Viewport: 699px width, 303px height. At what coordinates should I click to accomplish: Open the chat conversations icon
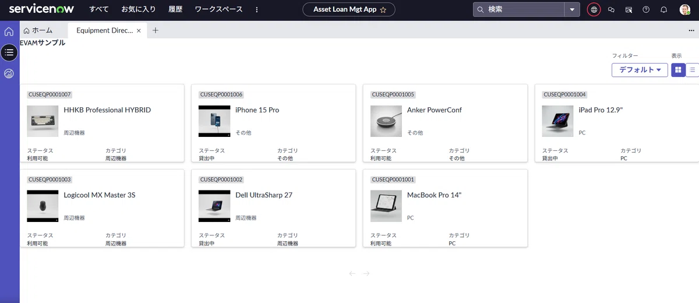[x=611, y=10]
